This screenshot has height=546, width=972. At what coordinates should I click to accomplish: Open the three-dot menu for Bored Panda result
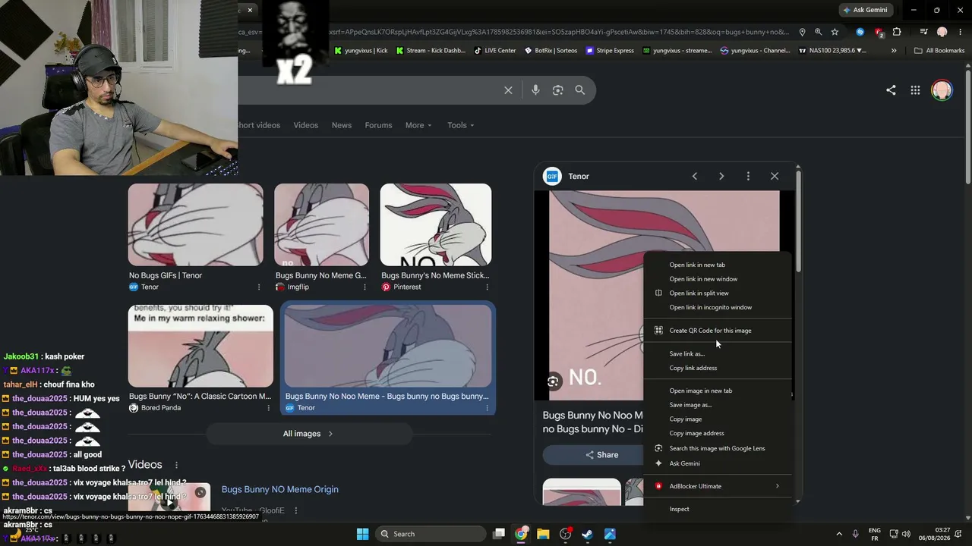point(268,408)
